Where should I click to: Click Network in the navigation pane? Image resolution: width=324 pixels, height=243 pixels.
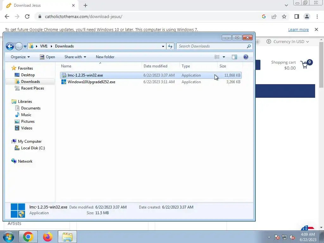pyautogui.click(x=25, y=161)
